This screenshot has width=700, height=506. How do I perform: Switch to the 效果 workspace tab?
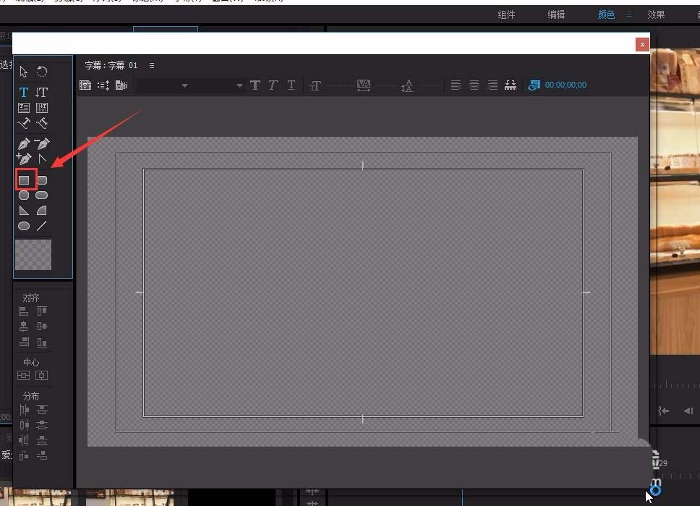coord(656,14)
